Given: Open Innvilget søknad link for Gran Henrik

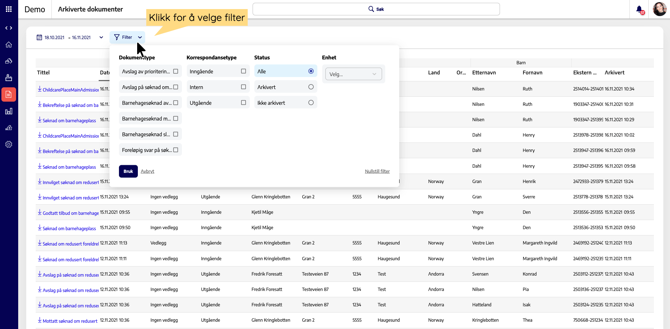Looking at the screenshot, I should click(x=71, y=182).
